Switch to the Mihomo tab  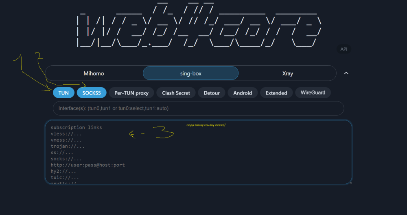pos(94,73)
